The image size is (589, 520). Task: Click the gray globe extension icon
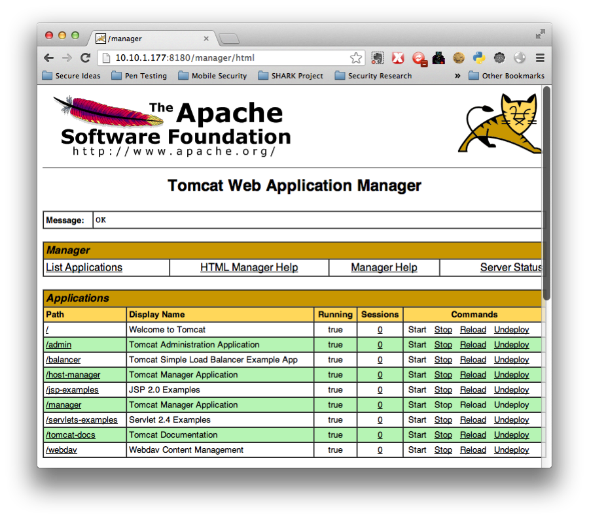point(520,57)
